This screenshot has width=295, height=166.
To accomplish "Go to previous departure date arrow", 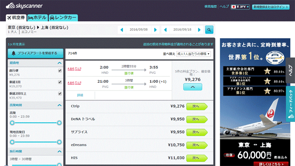I will [x=122, y=30].
